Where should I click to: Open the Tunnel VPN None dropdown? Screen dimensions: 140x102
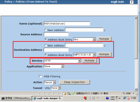tap(56, 88)
